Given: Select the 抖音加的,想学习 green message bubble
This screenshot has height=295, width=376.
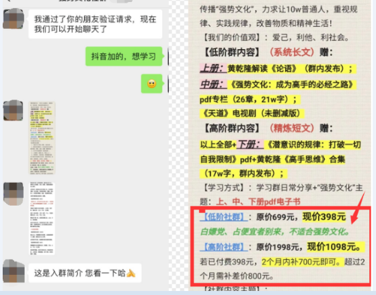Looking at the screenshot, I should pos(124,56).
